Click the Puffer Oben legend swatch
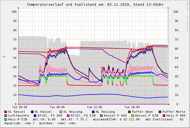 tap(130, 112)
